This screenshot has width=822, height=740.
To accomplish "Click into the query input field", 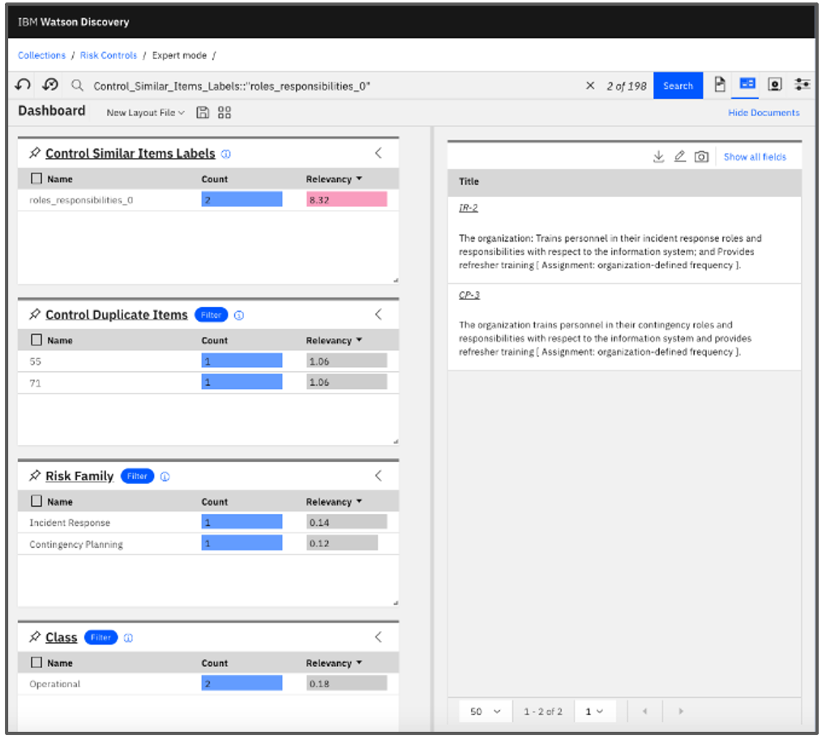I will tap(336, 86).
